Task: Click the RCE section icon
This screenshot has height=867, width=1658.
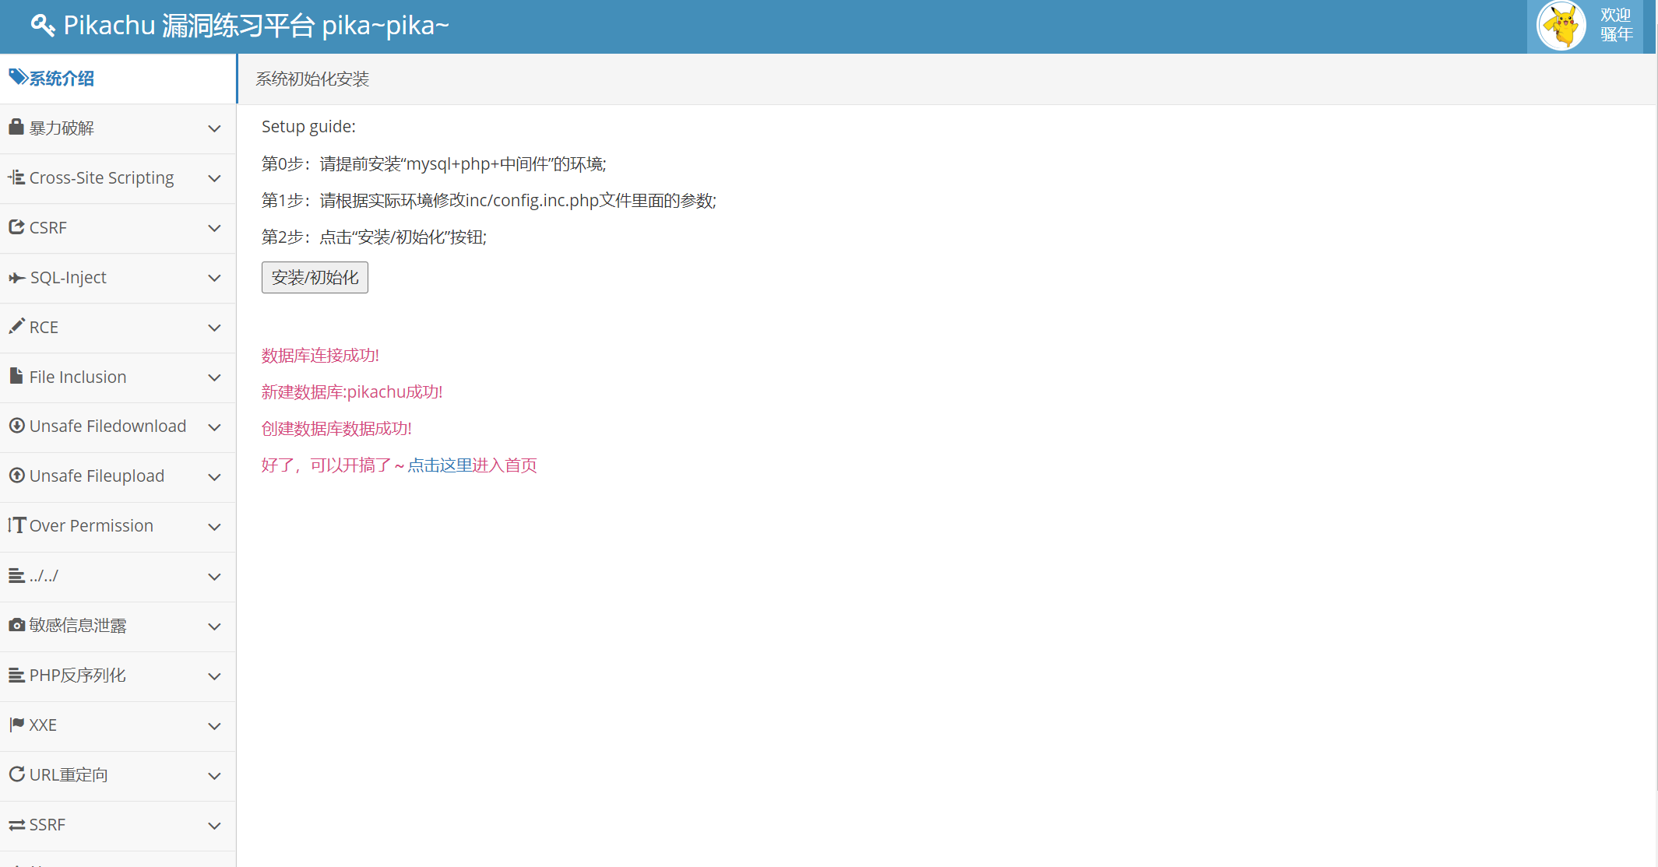Action: (16, 327)
